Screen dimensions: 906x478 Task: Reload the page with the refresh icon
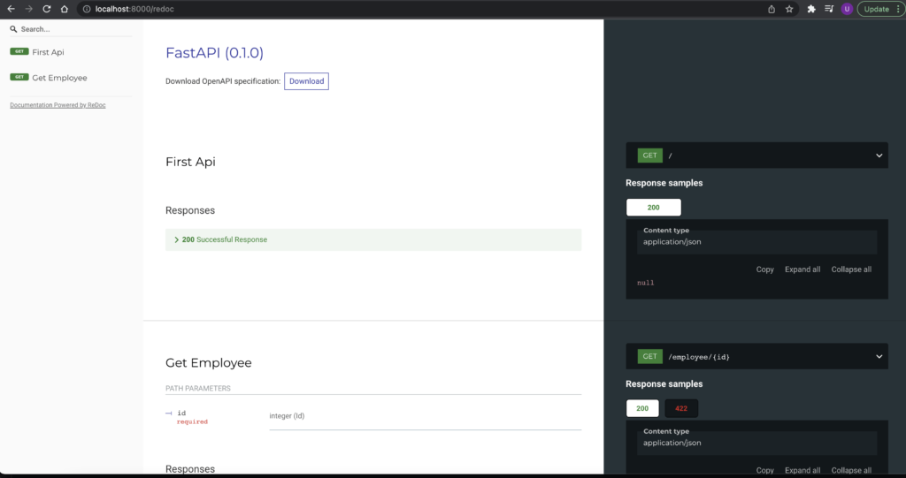point(46,9)
